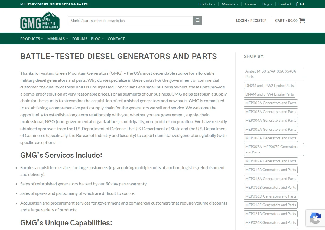Image resolution: width=325 pixels, height=230 pixels.
Task: Open the MANUALS menu in green navbar
Action: 58,39
